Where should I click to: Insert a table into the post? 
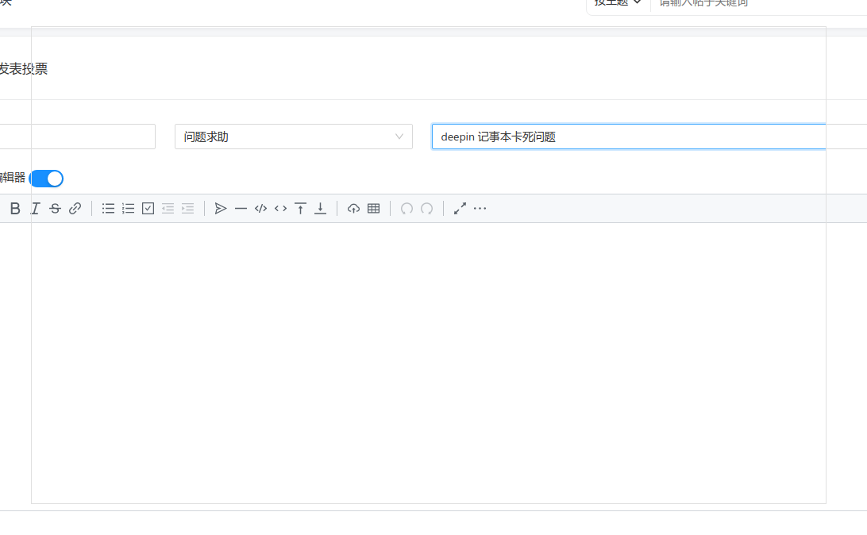point(374,208)
